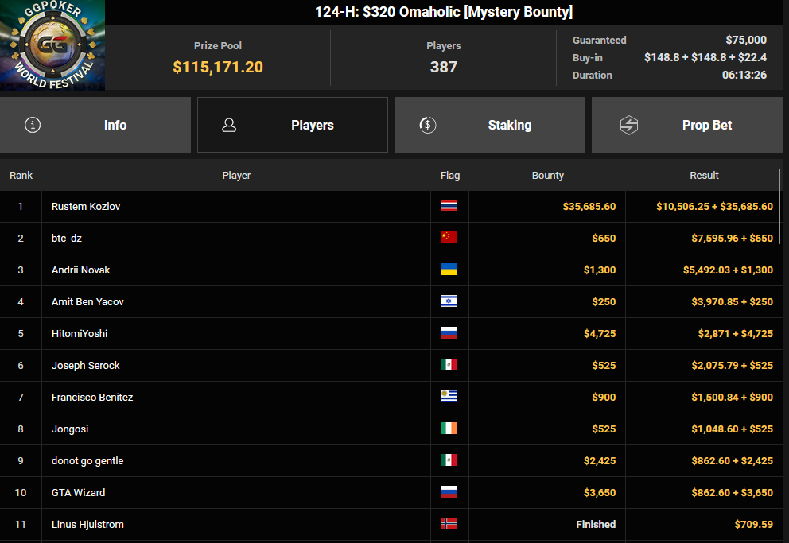Image resolution: width=789 pixels, height=543 pixels.
Task: Click the Rank column header
Action: [21, 175]
